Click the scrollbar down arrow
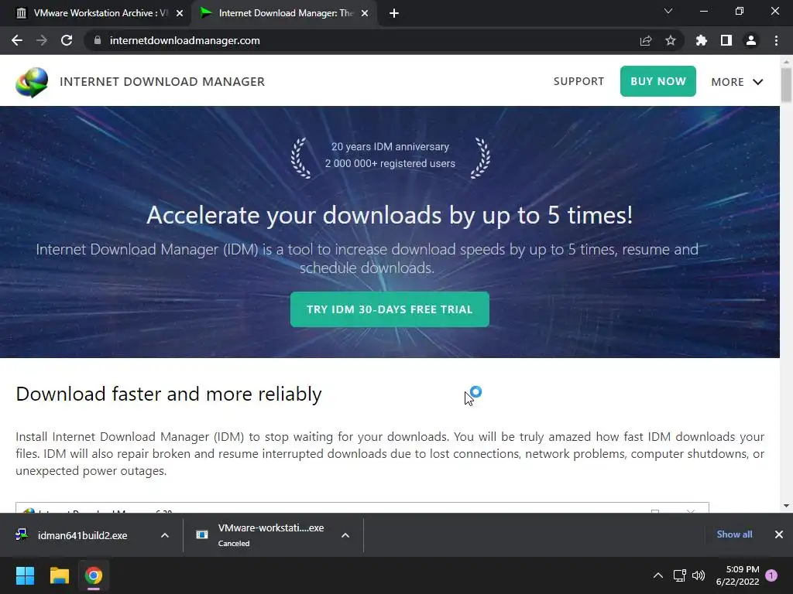The width and height of the screenshot is (793, 594). point(786,506)
